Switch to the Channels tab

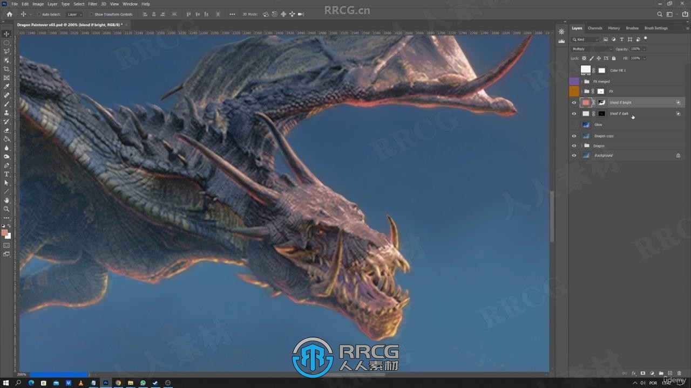coord(595,28)
